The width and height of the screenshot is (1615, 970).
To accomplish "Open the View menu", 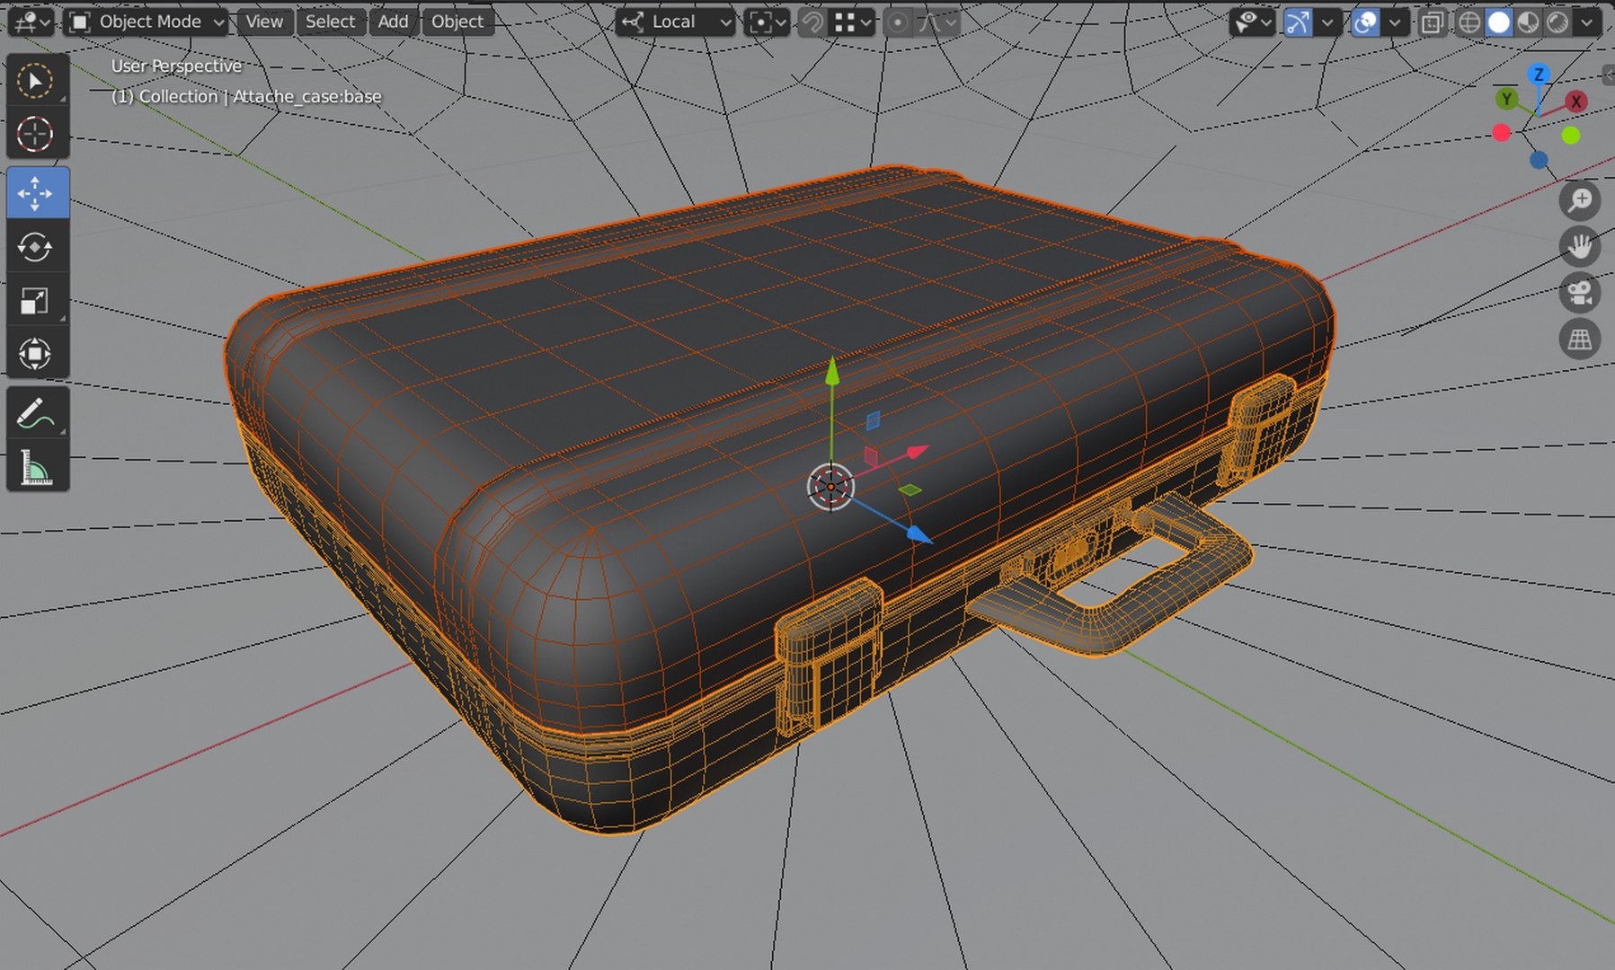I will pyautogui.click(x=264, y=22).
